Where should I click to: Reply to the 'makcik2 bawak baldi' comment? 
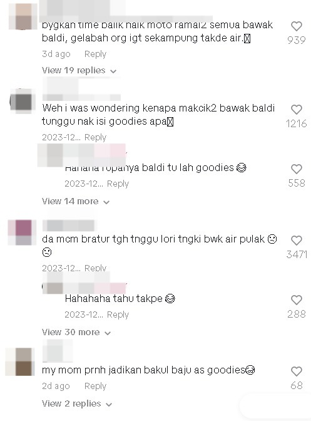point(96,137)
